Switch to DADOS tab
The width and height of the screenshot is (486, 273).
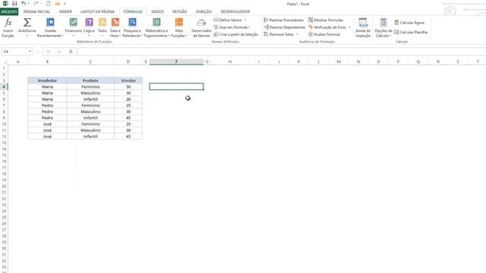coord(157,11)
